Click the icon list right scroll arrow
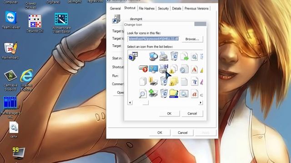This screenshot has height=163, width=291. click(201, 103)
